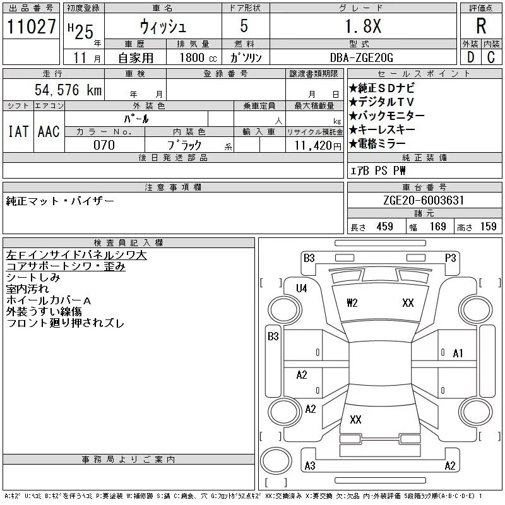
Task: Select the grade value 1.8X
Action: click(364, 26)
